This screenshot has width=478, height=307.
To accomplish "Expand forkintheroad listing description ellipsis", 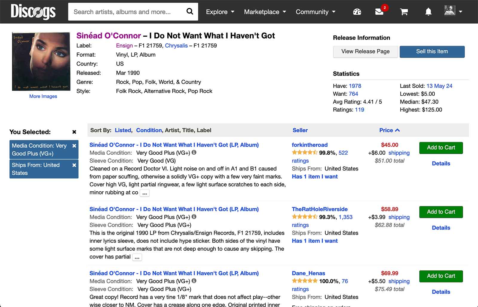I will click(145, 193).
